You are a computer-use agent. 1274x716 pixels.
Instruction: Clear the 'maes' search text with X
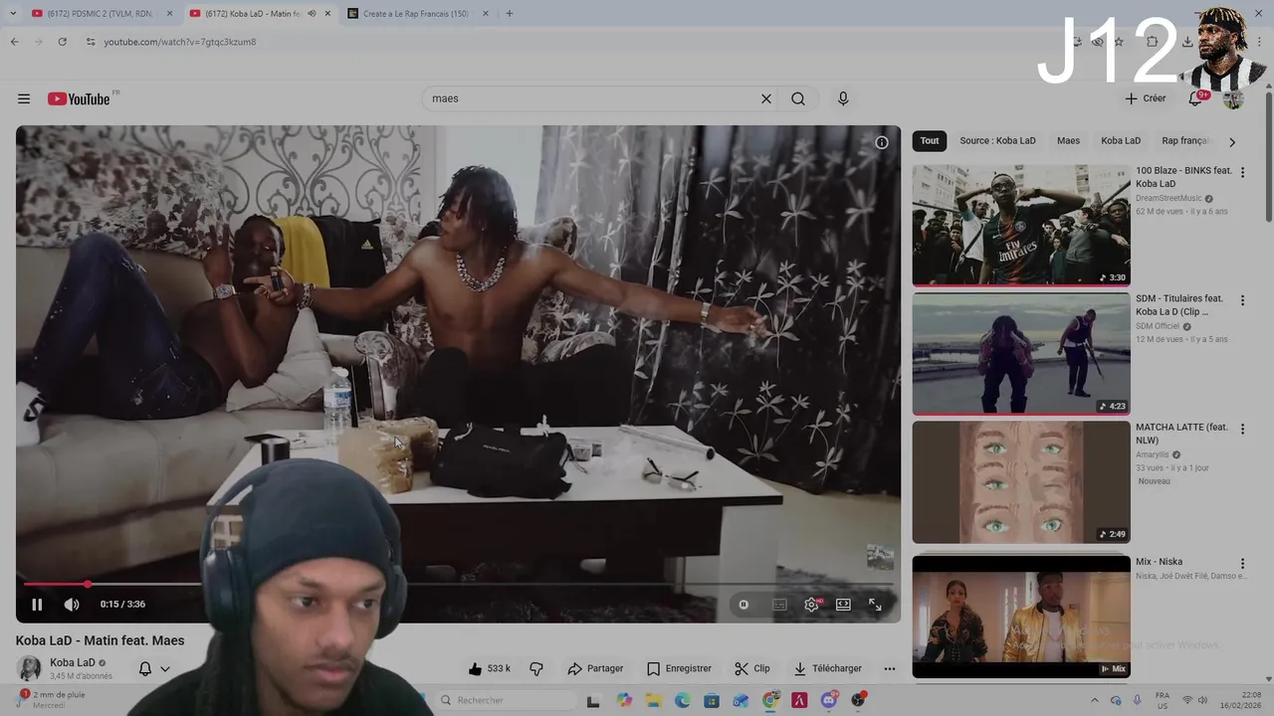(x=766, y=98)
